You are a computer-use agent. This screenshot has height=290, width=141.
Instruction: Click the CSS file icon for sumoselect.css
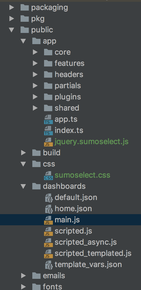[48, 175]
